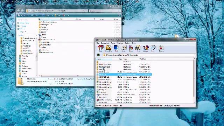This screenshot has width=224, height=126.
Task: Click the Repair icon in WinRAR toolbar
Action: (x=161, y=49)
